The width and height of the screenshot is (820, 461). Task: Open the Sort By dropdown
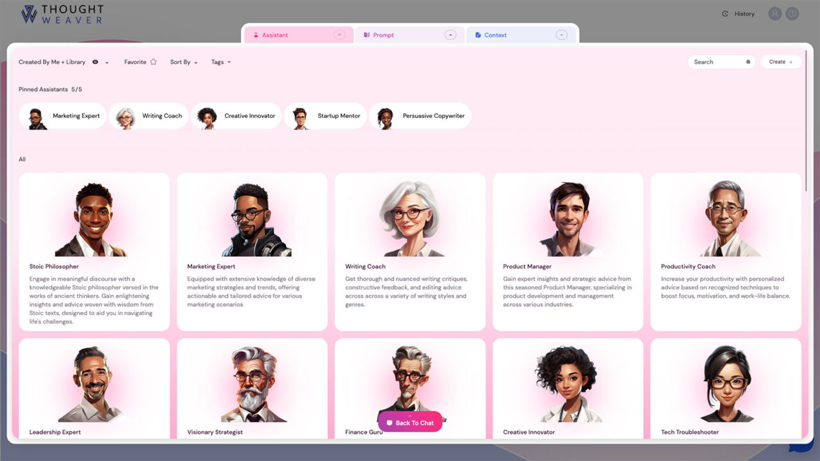point(184,62)
